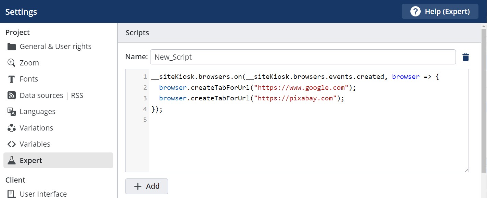
Task: Click the trash icon to delete New_Script
Action: 465,57
